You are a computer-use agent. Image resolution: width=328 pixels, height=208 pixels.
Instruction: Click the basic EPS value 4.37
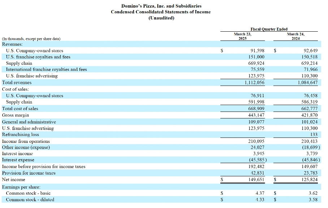(x=260, y=193)
